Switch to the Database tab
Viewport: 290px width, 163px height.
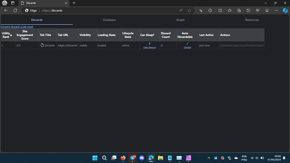pos(109,20)
